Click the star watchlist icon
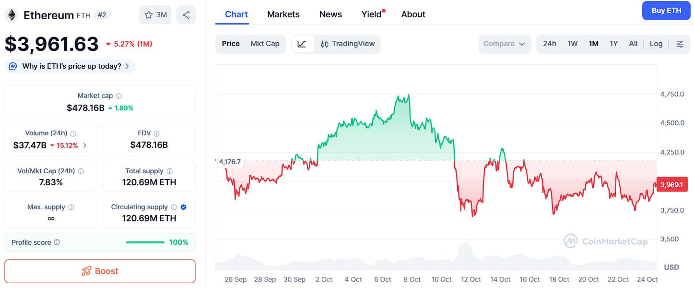694x288 pixels. pos(149,15)
